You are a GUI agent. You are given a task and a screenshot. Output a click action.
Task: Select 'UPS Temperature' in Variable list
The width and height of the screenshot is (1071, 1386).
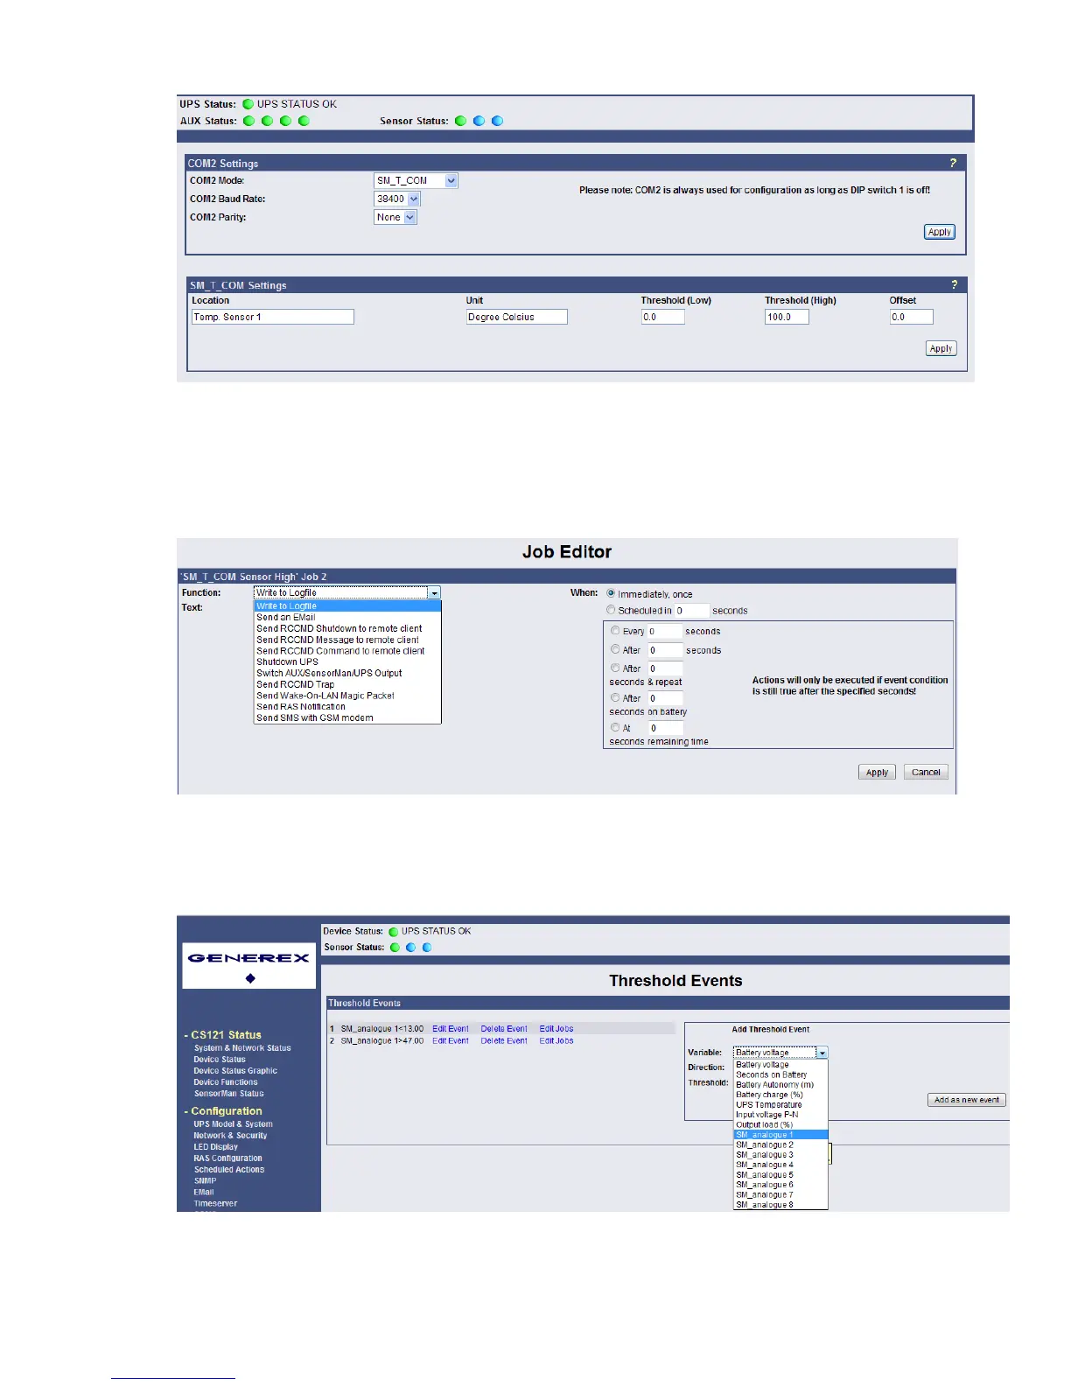tap(769, 1104)
